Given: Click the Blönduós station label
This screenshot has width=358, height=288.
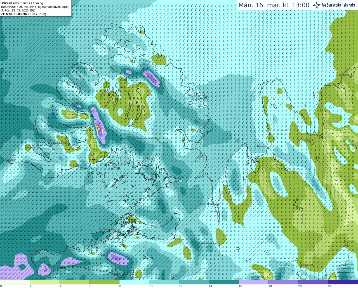Looking at the screenshot, I should (262, 146).
